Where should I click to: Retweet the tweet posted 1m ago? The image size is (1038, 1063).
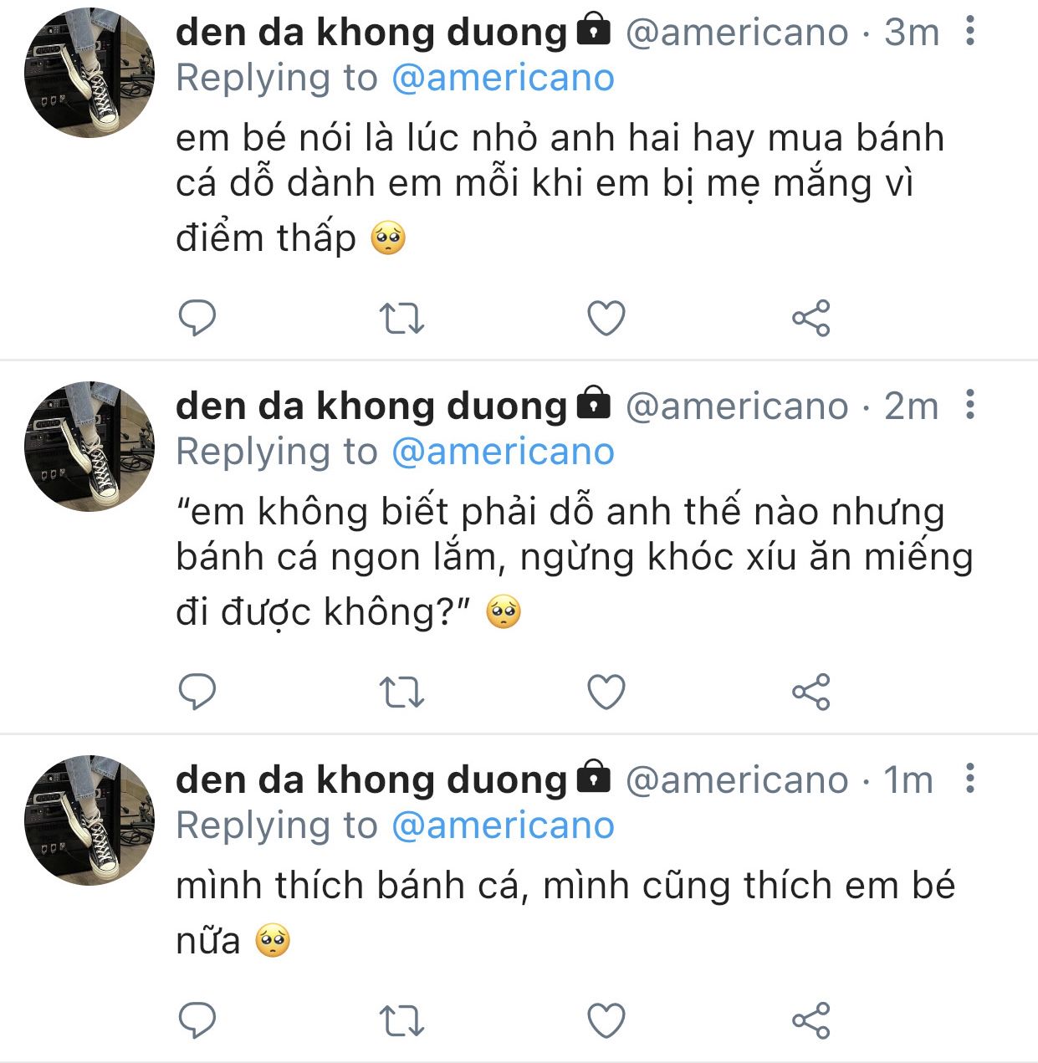(402, 1021)
